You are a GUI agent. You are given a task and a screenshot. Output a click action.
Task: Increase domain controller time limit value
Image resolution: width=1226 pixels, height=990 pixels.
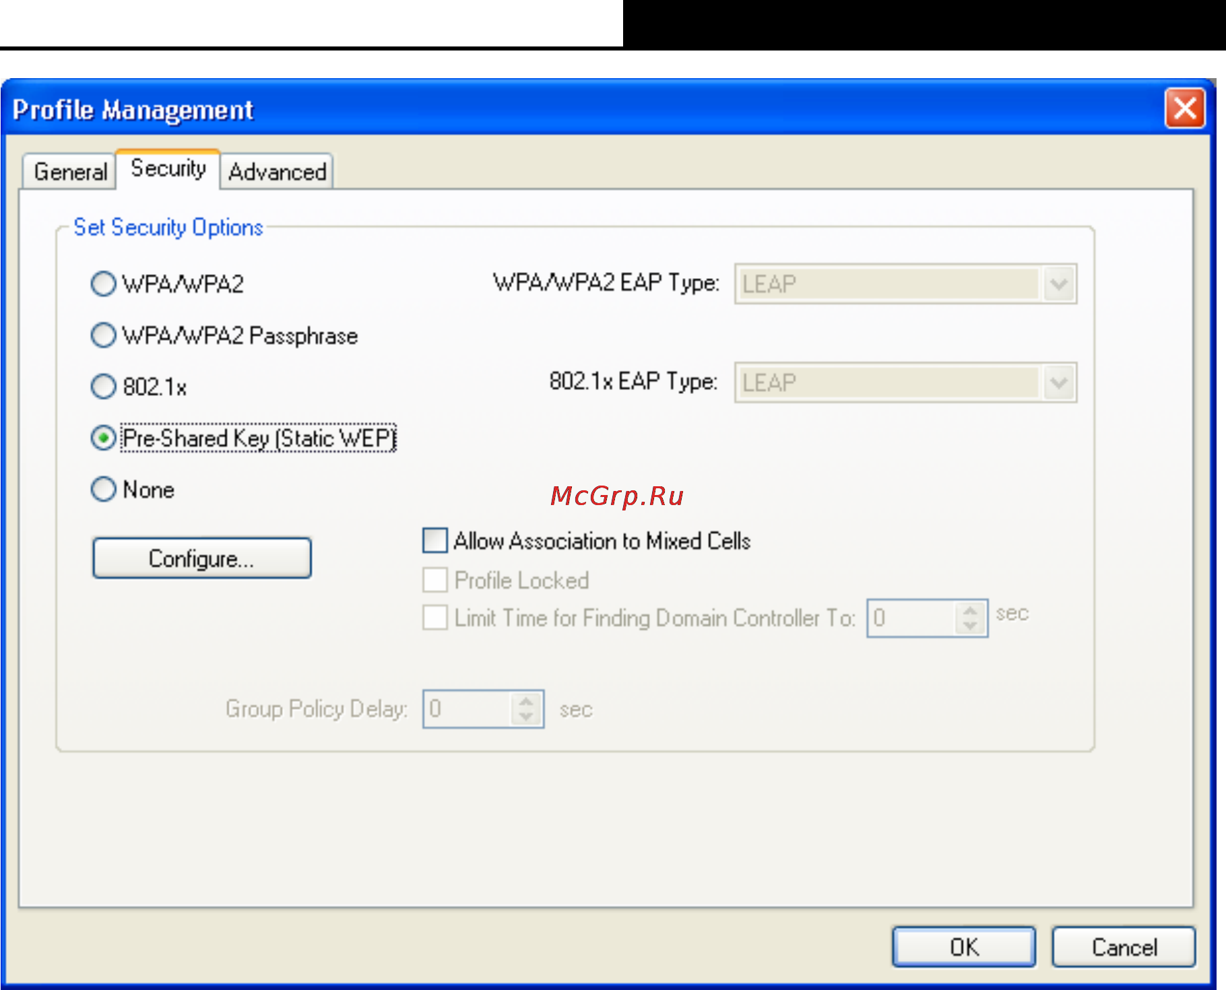point(970,610)
